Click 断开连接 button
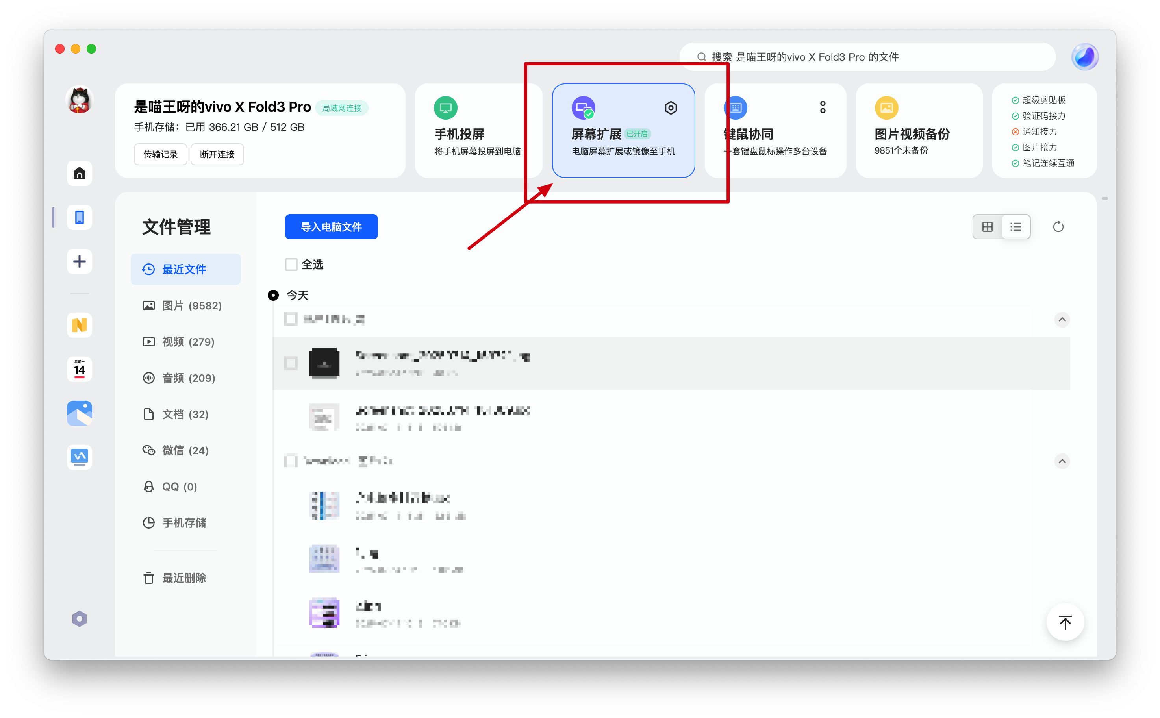 (x=217, y=154)
